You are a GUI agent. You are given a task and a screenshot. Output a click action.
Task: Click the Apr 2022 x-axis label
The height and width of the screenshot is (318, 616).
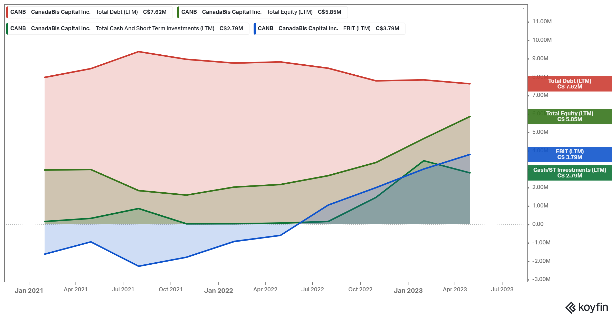click(265, 290)
